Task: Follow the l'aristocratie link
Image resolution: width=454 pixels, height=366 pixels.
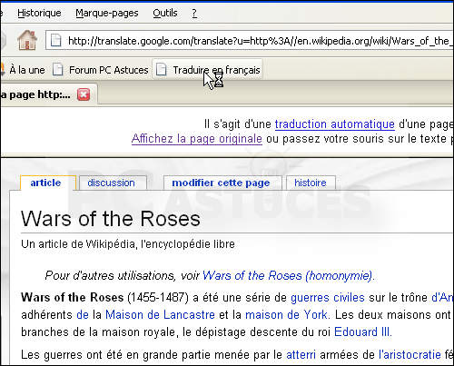Action: [x=410, y=354]
